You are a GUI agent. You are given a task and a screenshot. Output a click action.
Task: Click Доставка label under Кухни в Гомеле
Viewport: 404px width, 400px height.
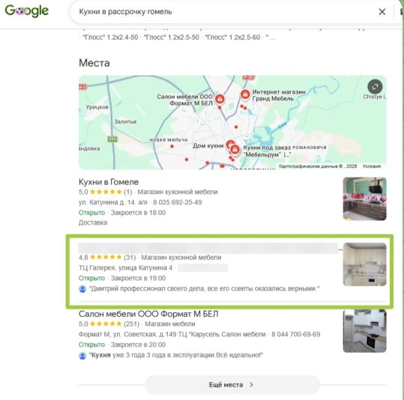pos(93,222)
